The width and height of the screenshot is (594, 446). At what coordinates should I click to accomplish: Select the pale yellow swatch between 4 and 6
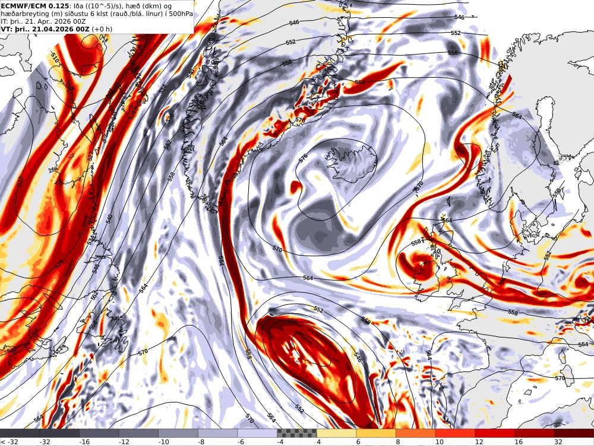336,433
